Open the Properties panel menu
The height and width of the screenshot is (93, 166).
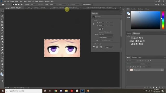[121, 13]
